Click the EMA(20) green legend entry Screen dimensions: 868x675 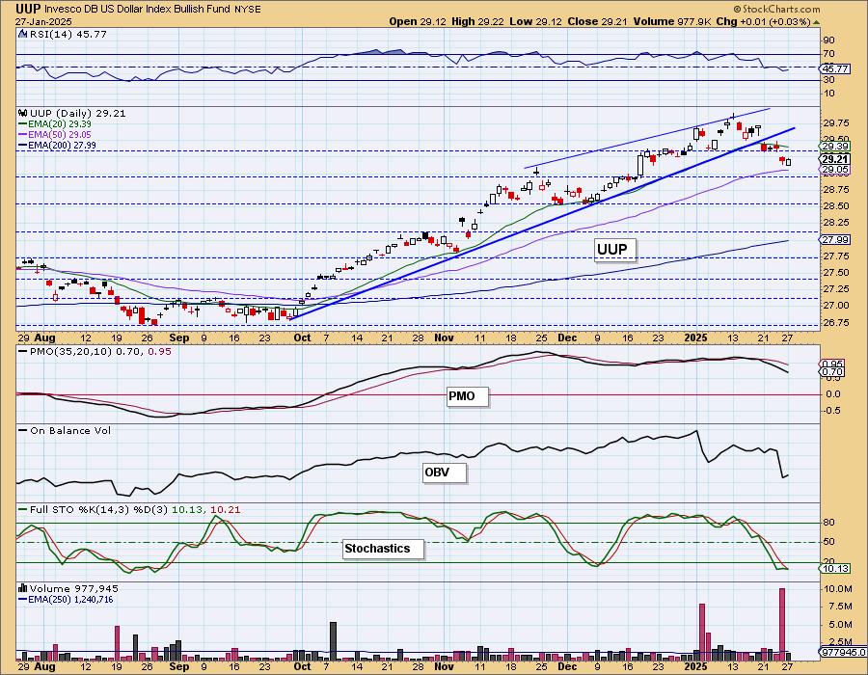click(54, 124)
